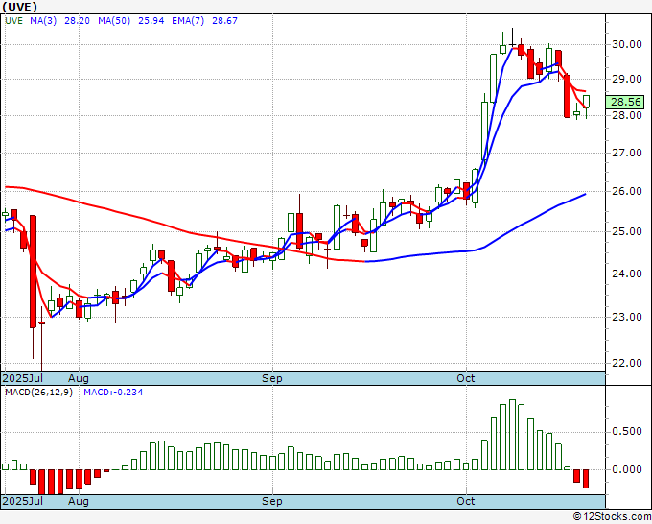Click the MACD(26,12,9) panel label
Viewport: 652px width, 524px height.
point(38,393)
